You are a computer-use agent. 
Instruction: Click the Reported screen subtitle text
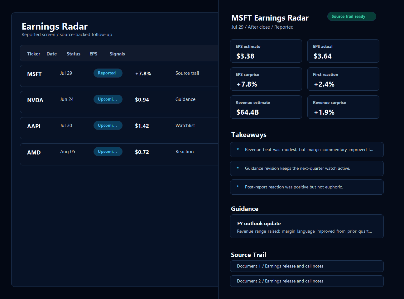coord(67,35)
